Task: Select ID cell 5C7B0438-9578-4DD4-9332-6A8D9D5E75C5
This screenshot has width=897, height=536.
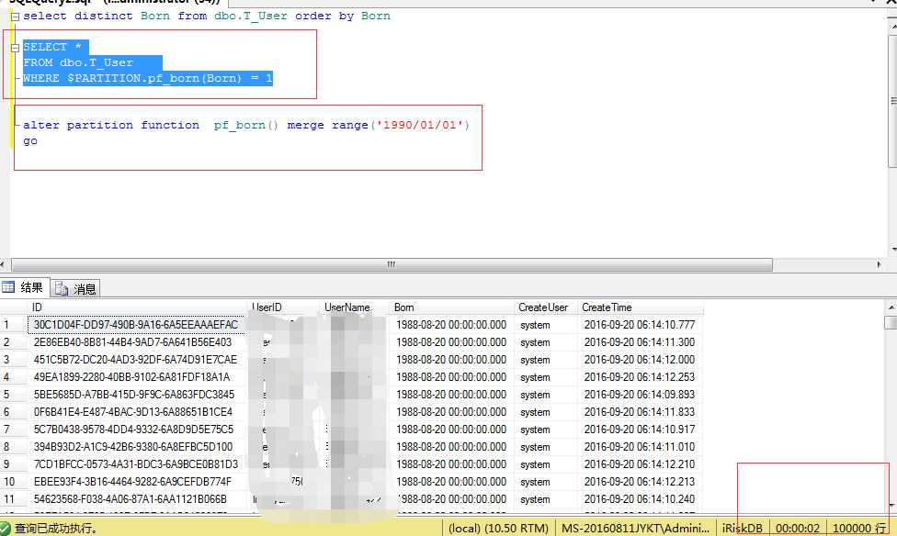Action: [136, 430]
